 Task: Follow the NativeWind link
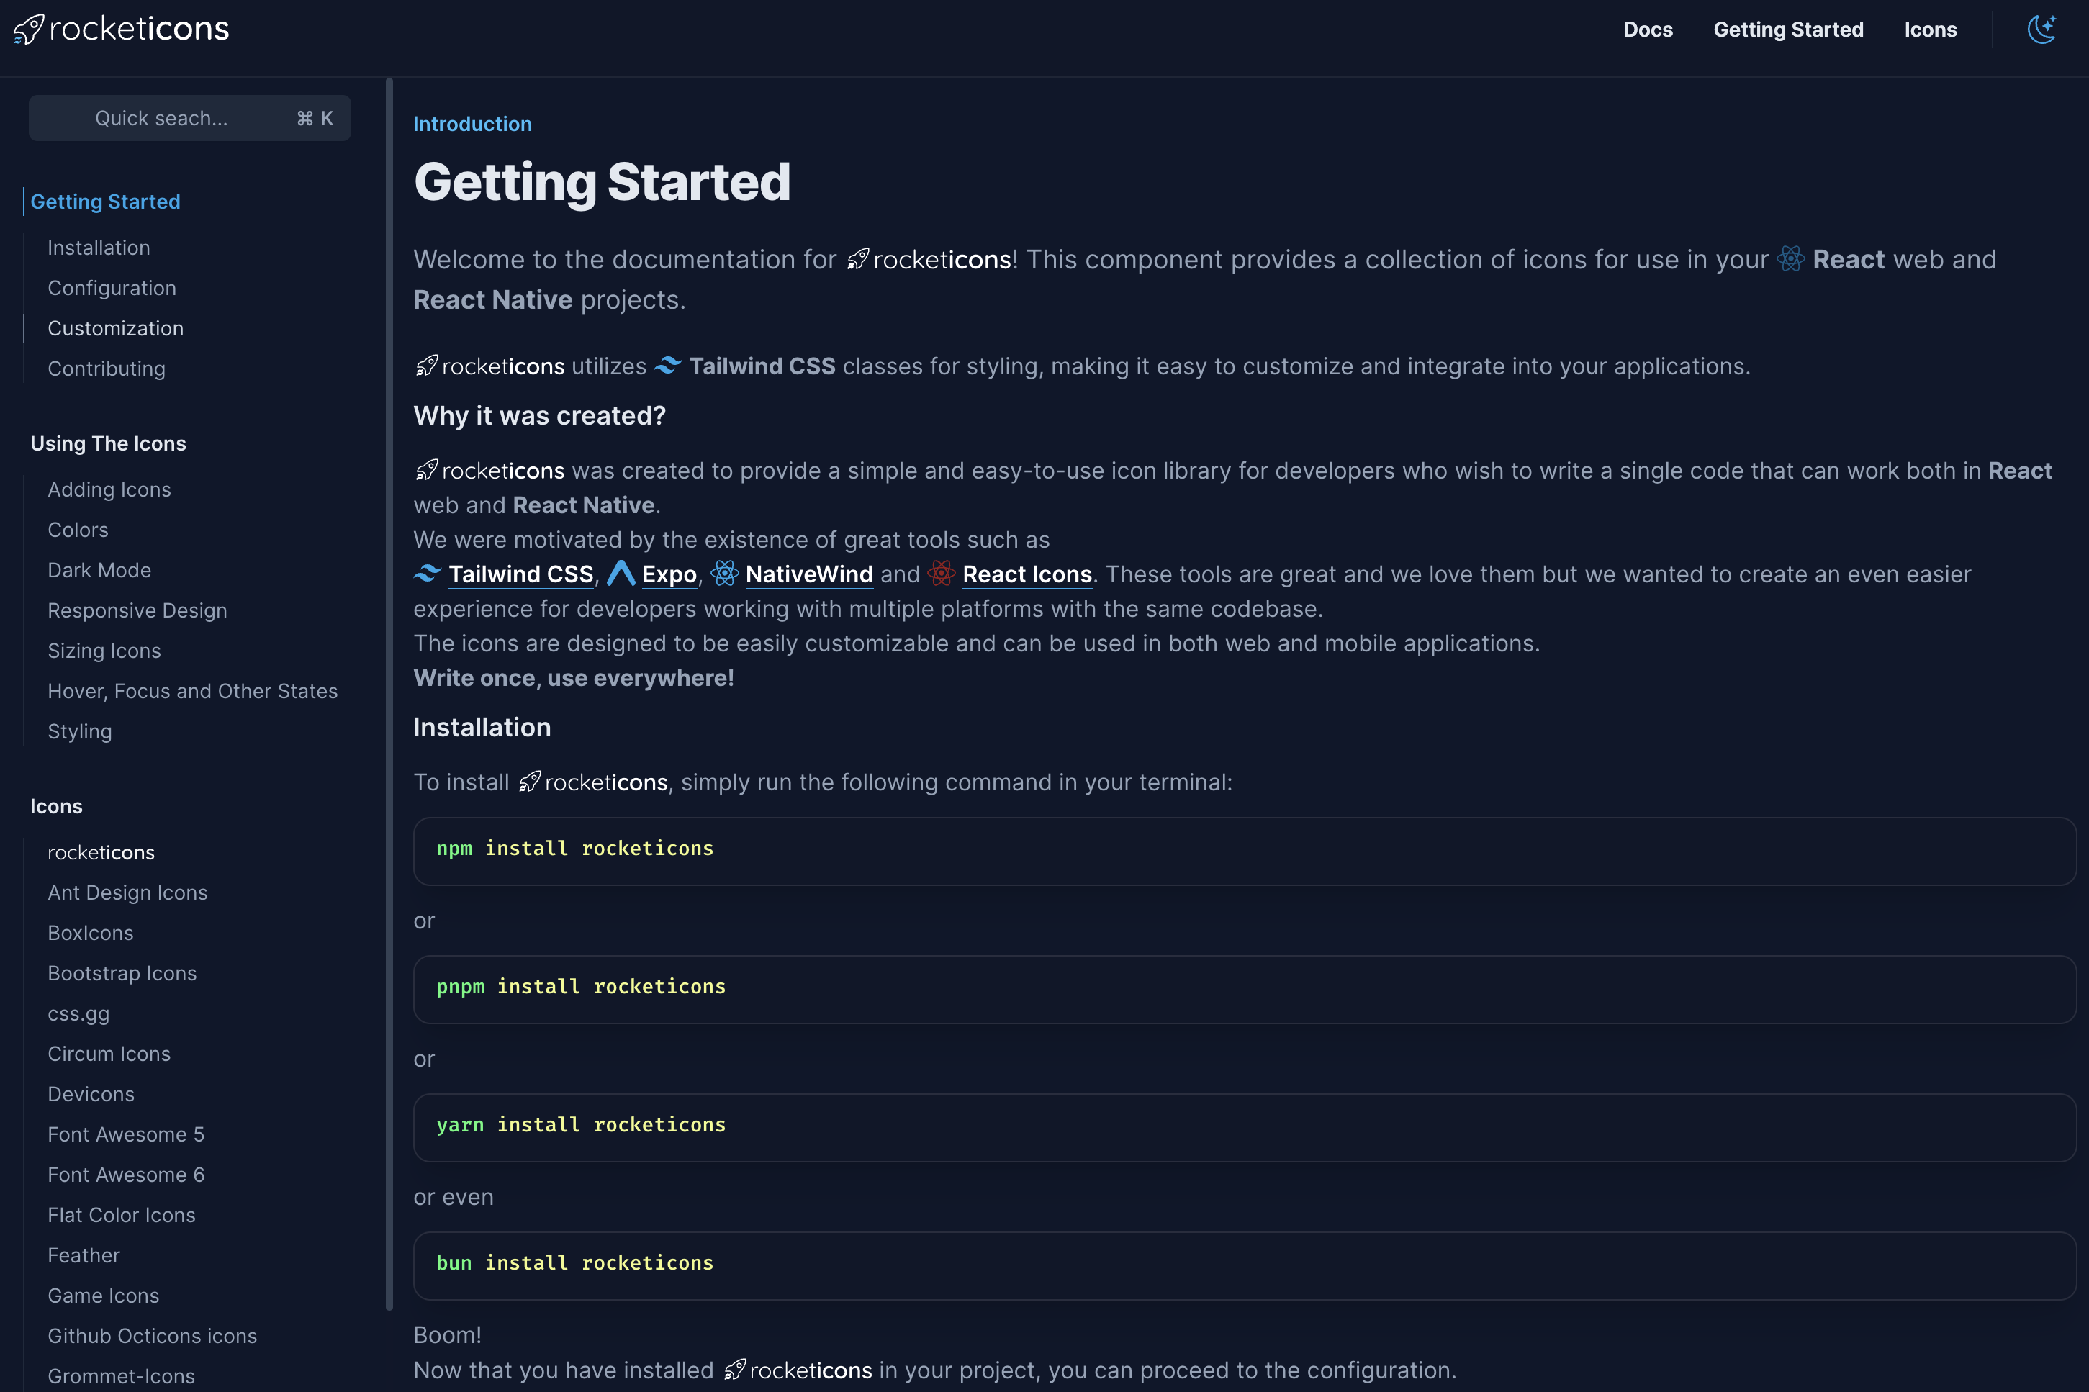click(x=810, y=574)
